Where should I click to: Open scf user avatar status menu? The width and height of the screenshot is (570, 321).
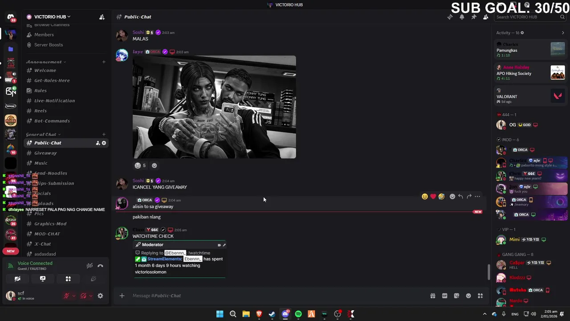pyautogui.click(x=10, y=295)
